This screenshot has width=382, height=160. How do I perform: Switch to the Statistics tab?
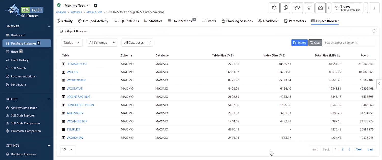(153, 21)
